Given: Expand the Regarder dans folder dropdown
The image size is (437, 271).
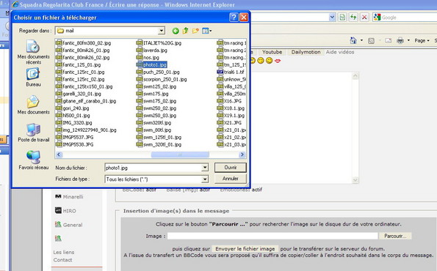Looking at the screenshot, I should pos(162,31).
